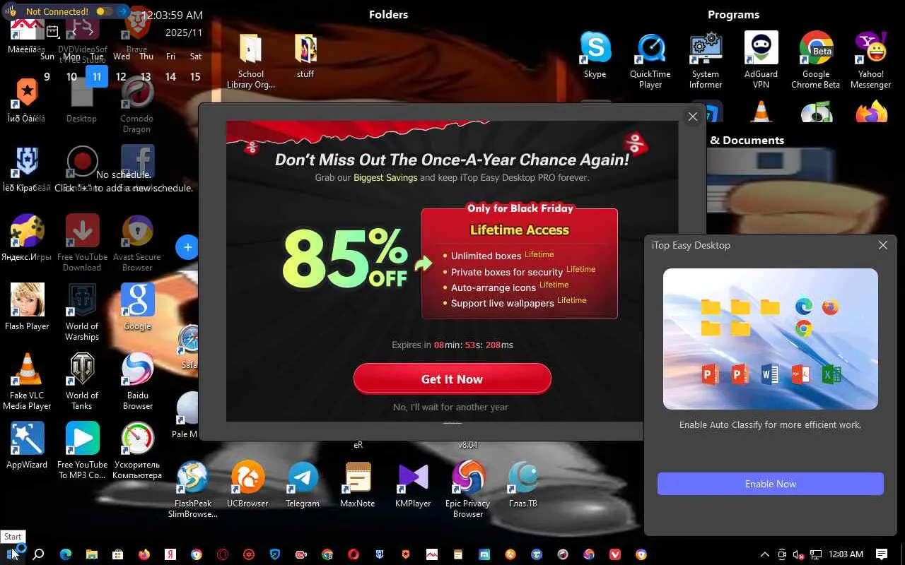Show hidden system tray icons
Screen dimensions: 905x565
764,554
